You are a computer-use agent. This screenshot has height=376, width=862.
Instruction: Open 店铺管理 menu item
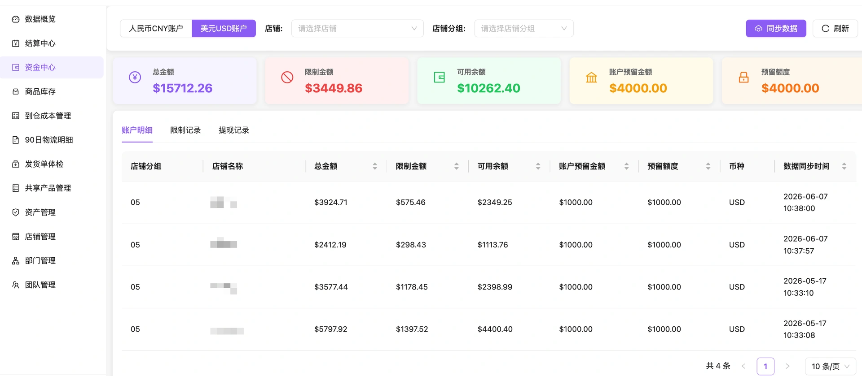coord(52,237)
